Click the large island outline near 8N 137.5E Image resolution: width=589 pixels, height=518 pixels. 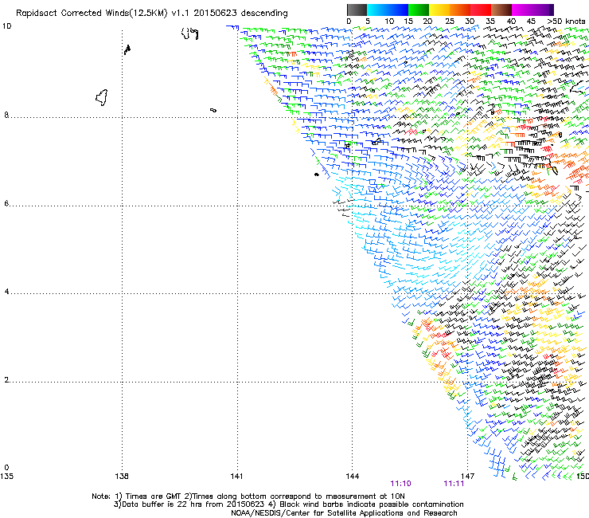pyautogui.click(x=102, y=97)
